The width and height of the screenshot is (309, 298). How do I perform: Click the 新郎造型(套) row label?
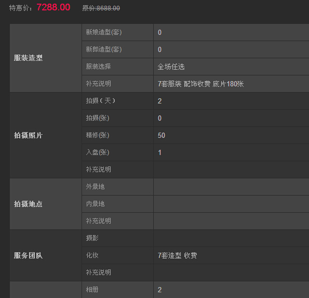coord(104,49)
